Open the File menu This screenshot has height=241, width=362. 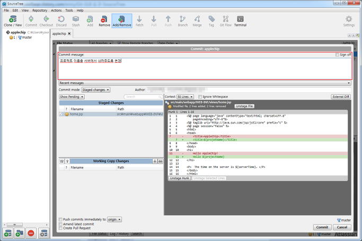(6, 11)
